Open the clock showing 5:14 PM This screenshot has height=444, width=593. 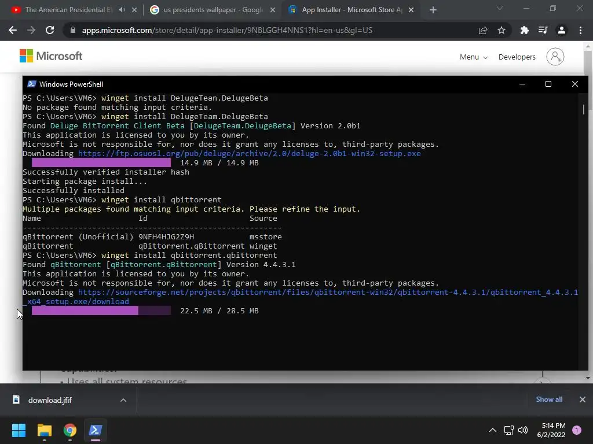(551, 430)
